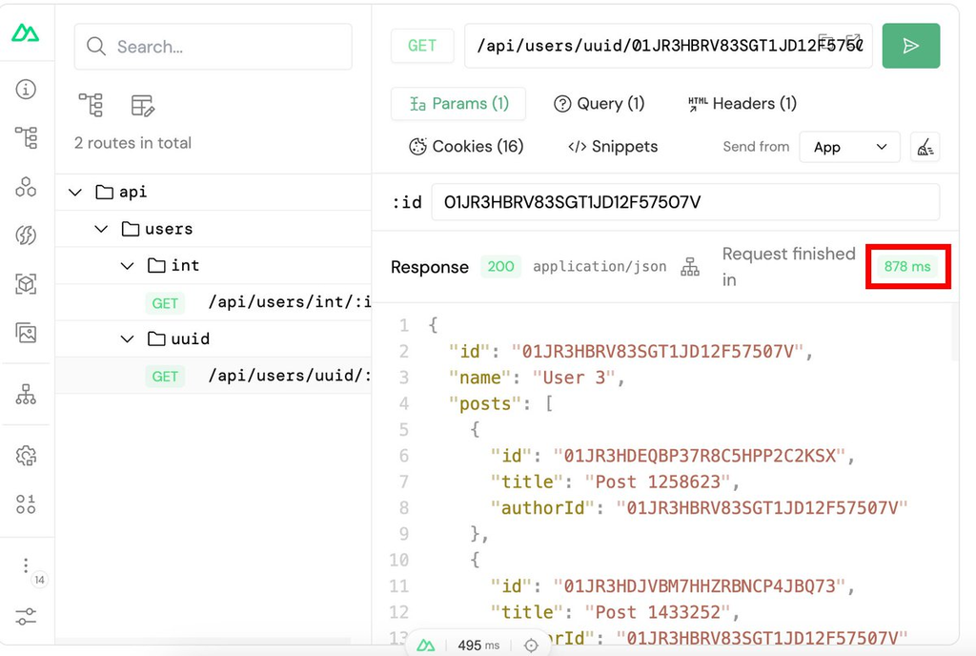This screenshot has width=976, height=656.
Task: Click the application/json content type label
Action: (600, 266)
